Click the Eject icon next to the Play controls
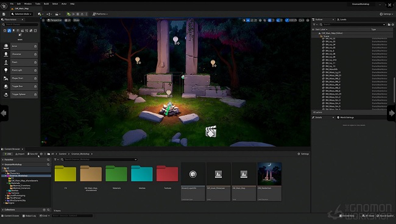 coord(82,14)
